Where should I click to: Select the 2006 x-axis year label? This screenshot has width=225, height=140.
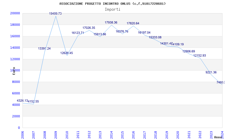pos(22,134)
